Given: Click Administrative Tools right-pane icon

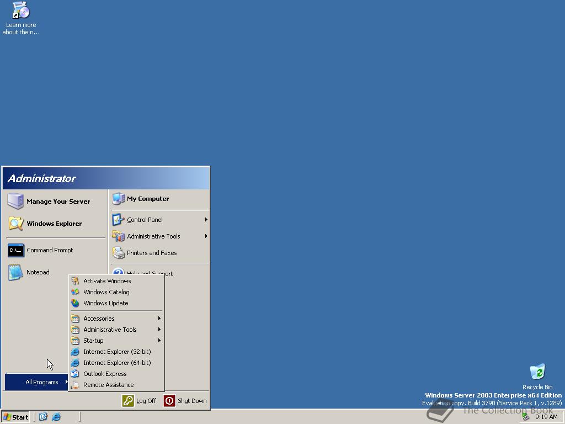Looking at the screenshot, I should point(118,236).
